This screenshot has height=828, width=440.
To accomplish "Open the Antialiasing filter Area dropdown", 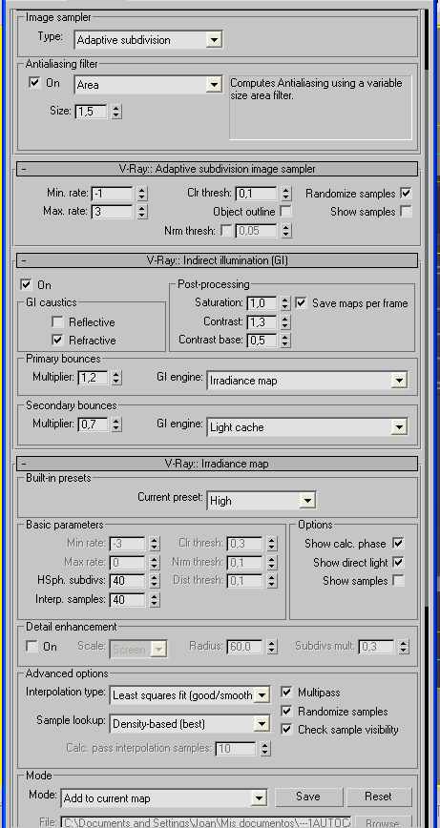I will 148,85.
